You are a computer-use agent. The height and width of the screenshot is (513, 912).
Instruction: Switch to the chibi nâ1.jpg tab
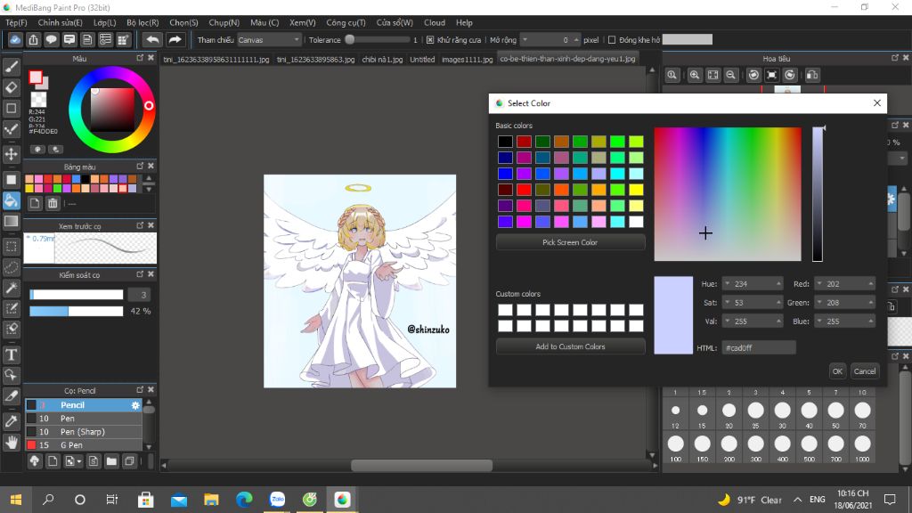pyautogui.click(x=382, y=60)
